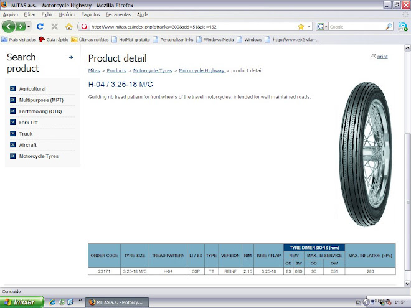
Task: Open the Ferramentas menu
Action: tap(118, 15)
